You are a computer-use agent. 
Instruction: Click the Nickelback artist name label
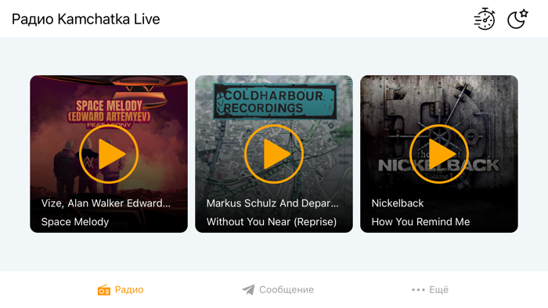398,203
